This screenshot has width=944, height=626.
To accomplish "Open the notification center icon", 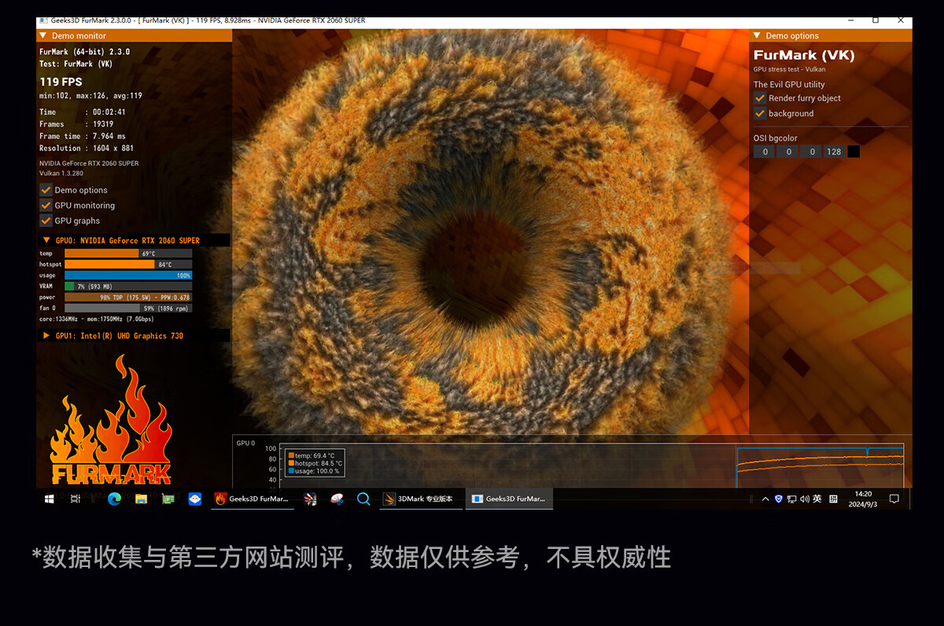I will (x=894, y=499).
